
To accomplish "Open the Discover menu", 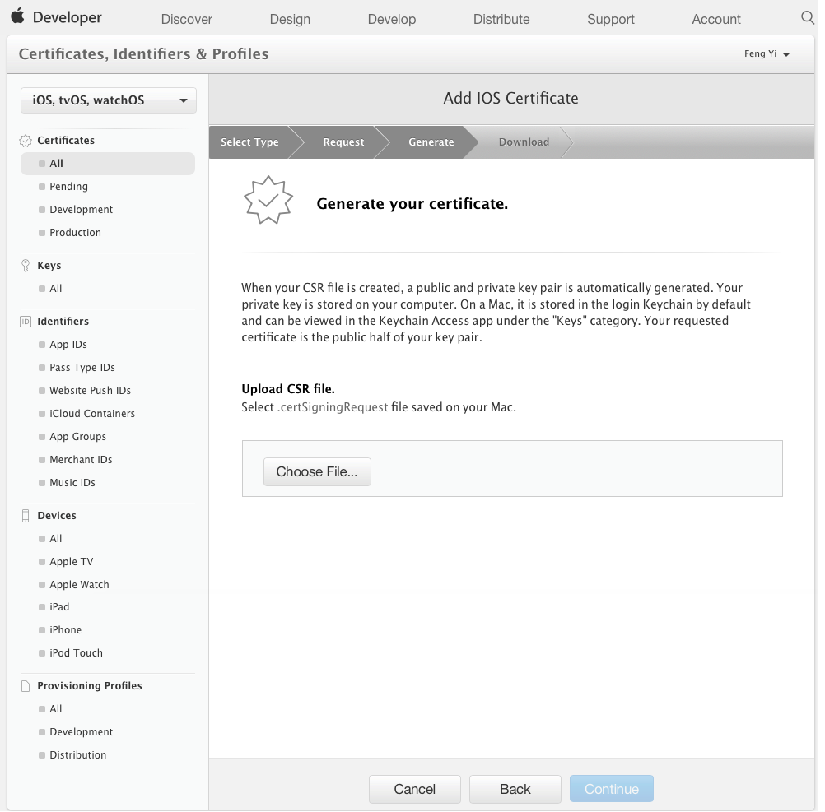I will [186, 19].
